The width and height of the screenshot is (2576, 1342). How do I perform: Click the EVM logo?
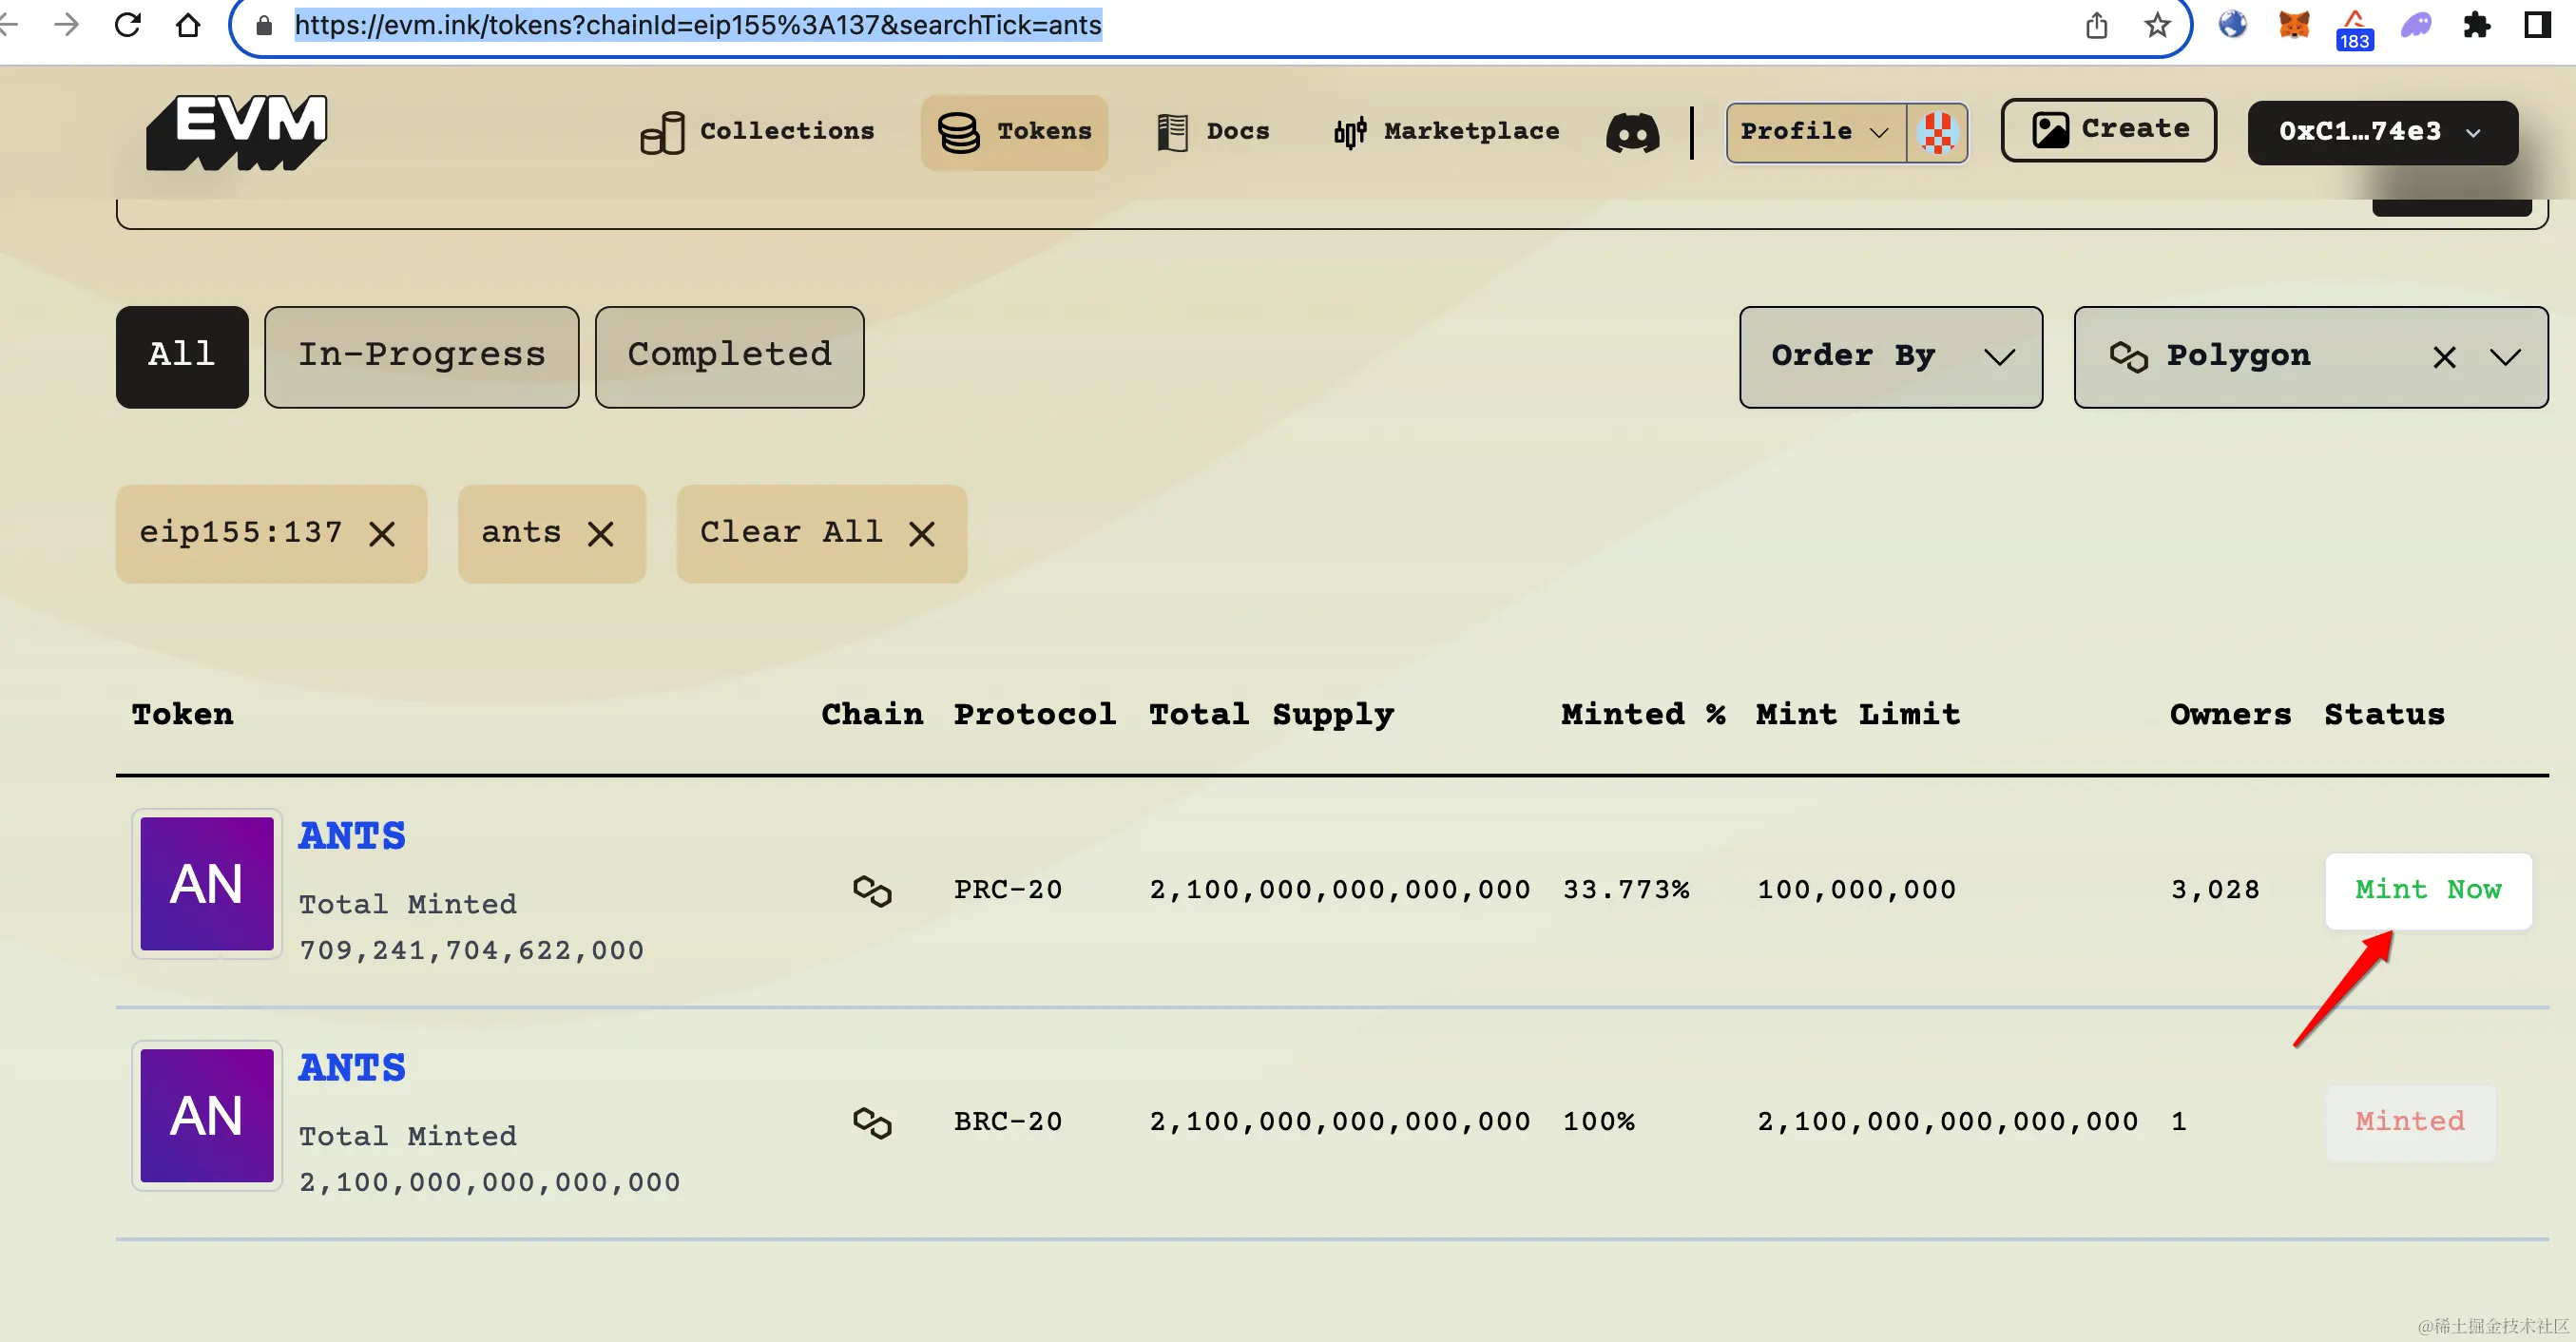238,133
